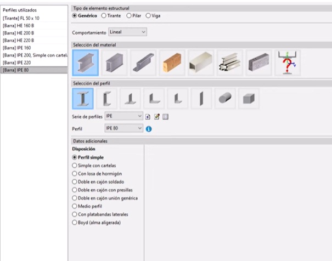Choose the wood material icon
Viewport: 332px width, 261px height.
[x=172, y=63]
